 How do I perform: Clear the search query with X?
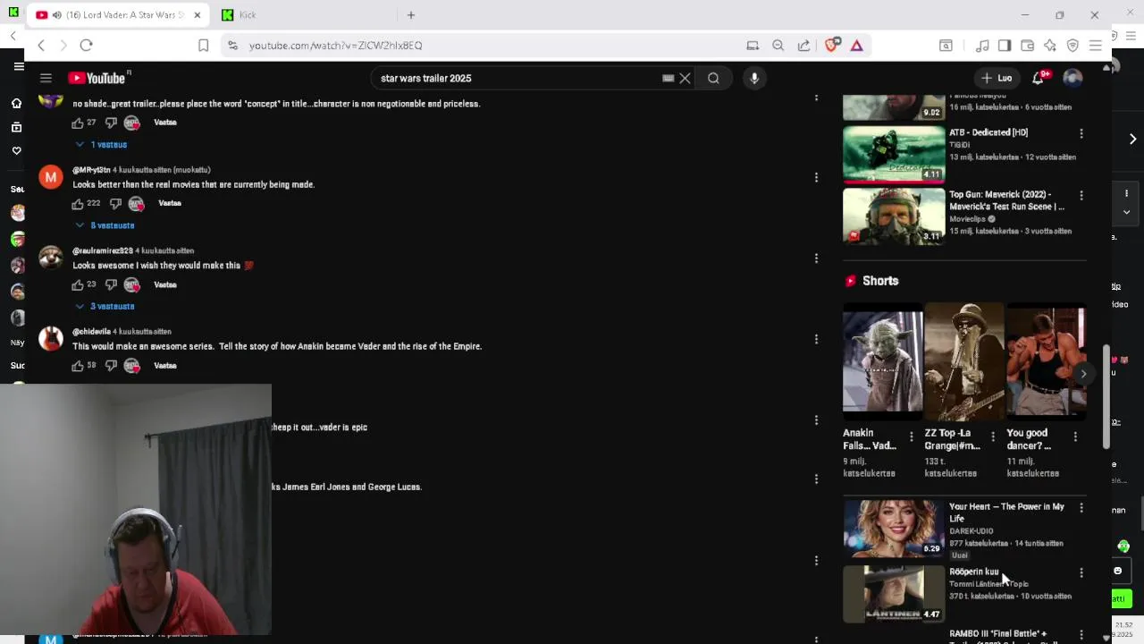click(685, 78)
